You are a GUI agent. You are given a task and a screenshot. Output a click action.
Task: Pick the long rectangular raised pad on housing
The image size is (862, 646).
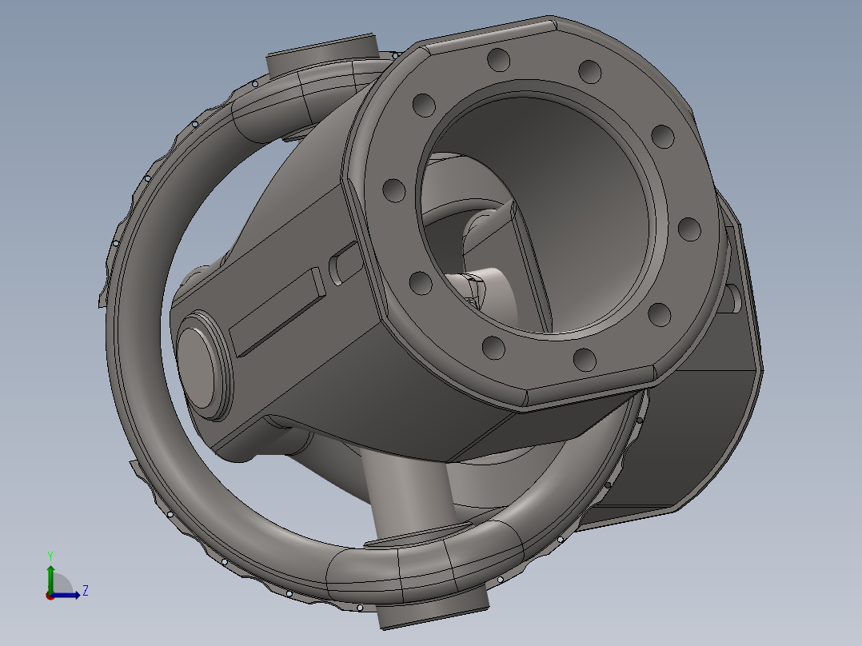(x=278, y=312)
